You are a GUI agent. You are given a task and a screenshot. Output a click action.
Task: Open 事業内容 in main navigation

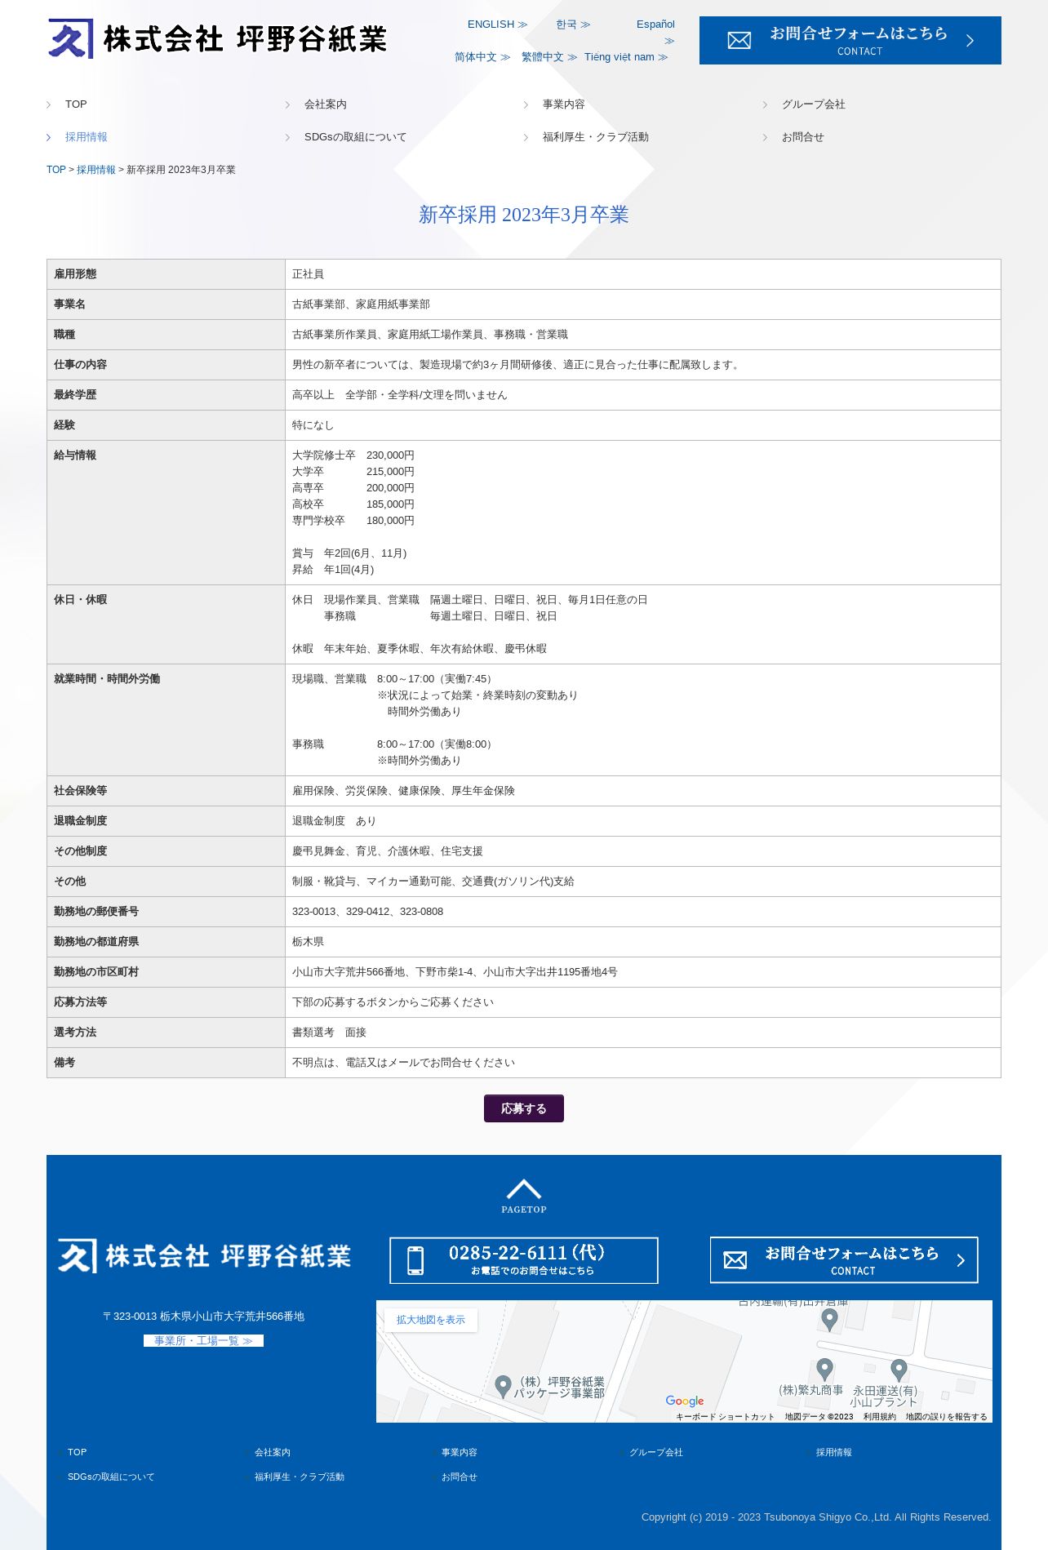click(564, 104)
